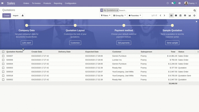Remove the My Quotations filter tag
Image resolution: width=199 pixels, height=112 pixels.
coord(117,10)
